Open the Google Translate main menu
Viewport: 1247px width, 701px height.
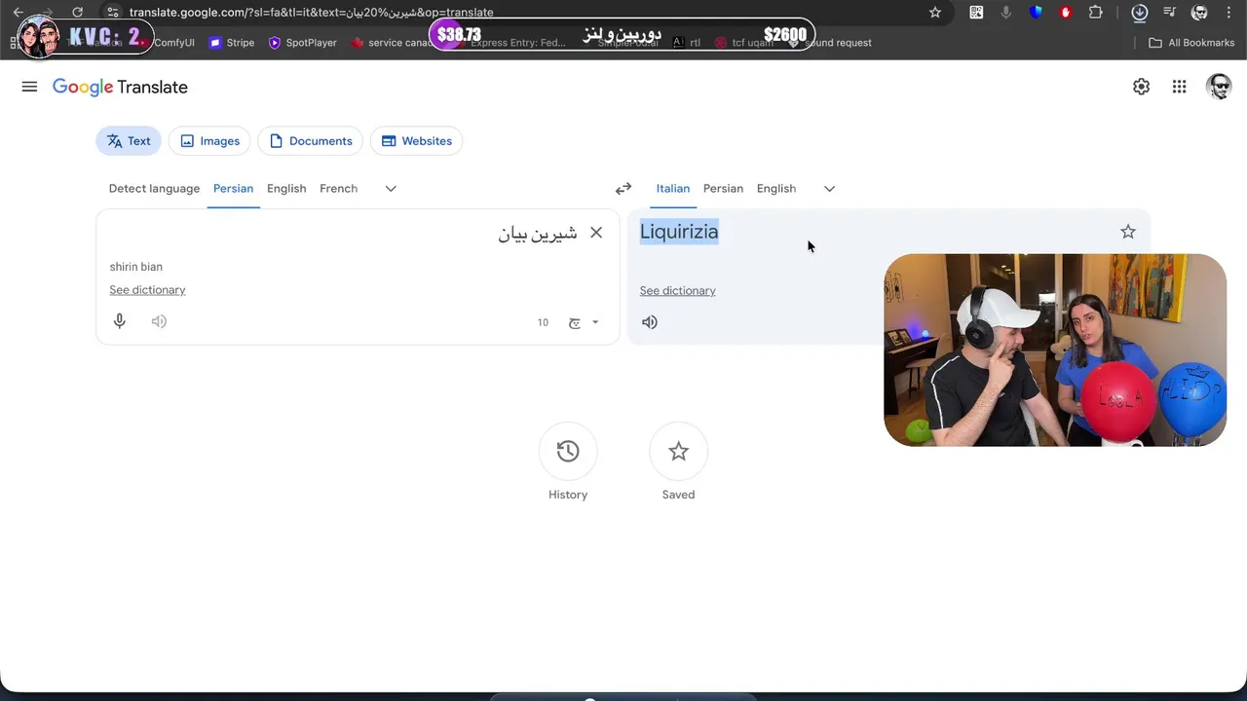(29, 87)
